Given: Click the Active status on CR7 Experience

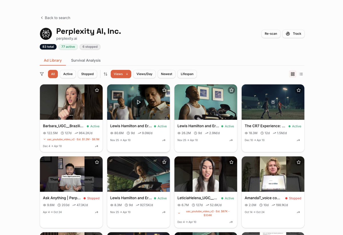Looking at the screenshot, I should pyautogui.click(x=295, y=126).
